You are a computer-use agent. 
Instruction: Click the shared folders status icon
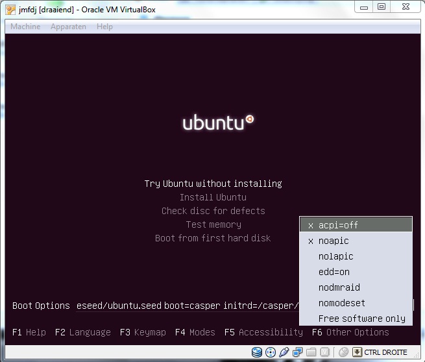311,352
